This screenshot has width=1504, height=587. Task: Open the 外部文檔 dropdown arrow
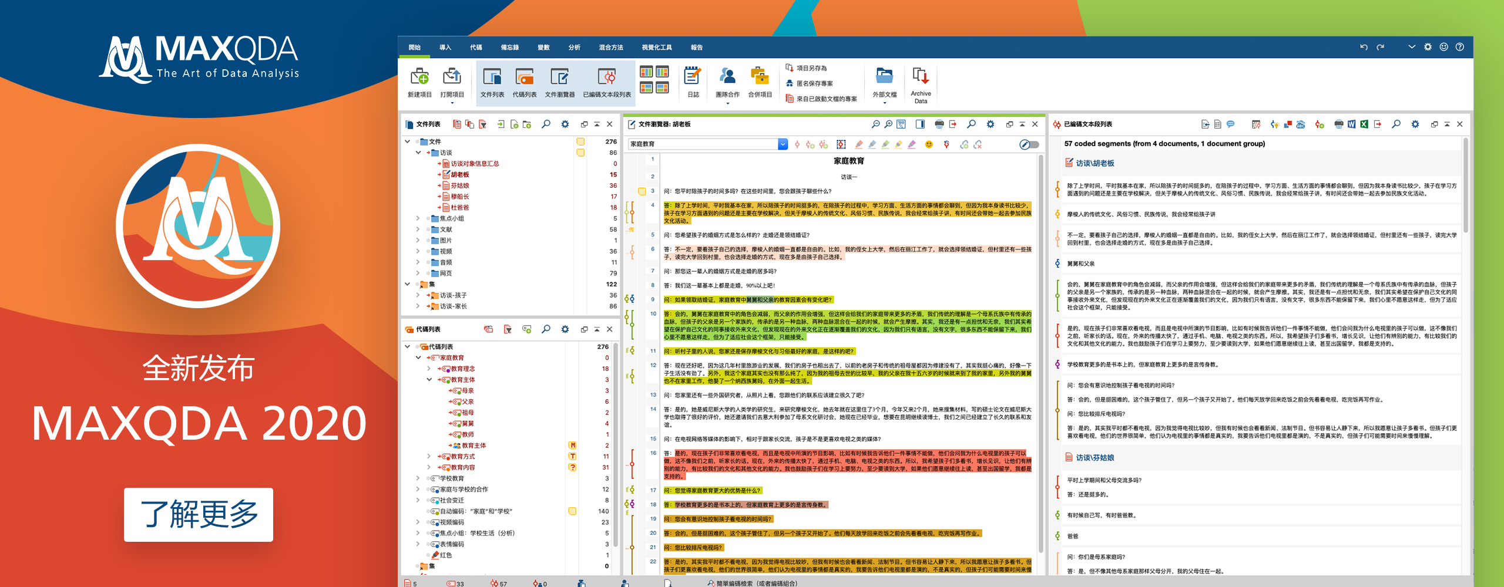[884, 103]
